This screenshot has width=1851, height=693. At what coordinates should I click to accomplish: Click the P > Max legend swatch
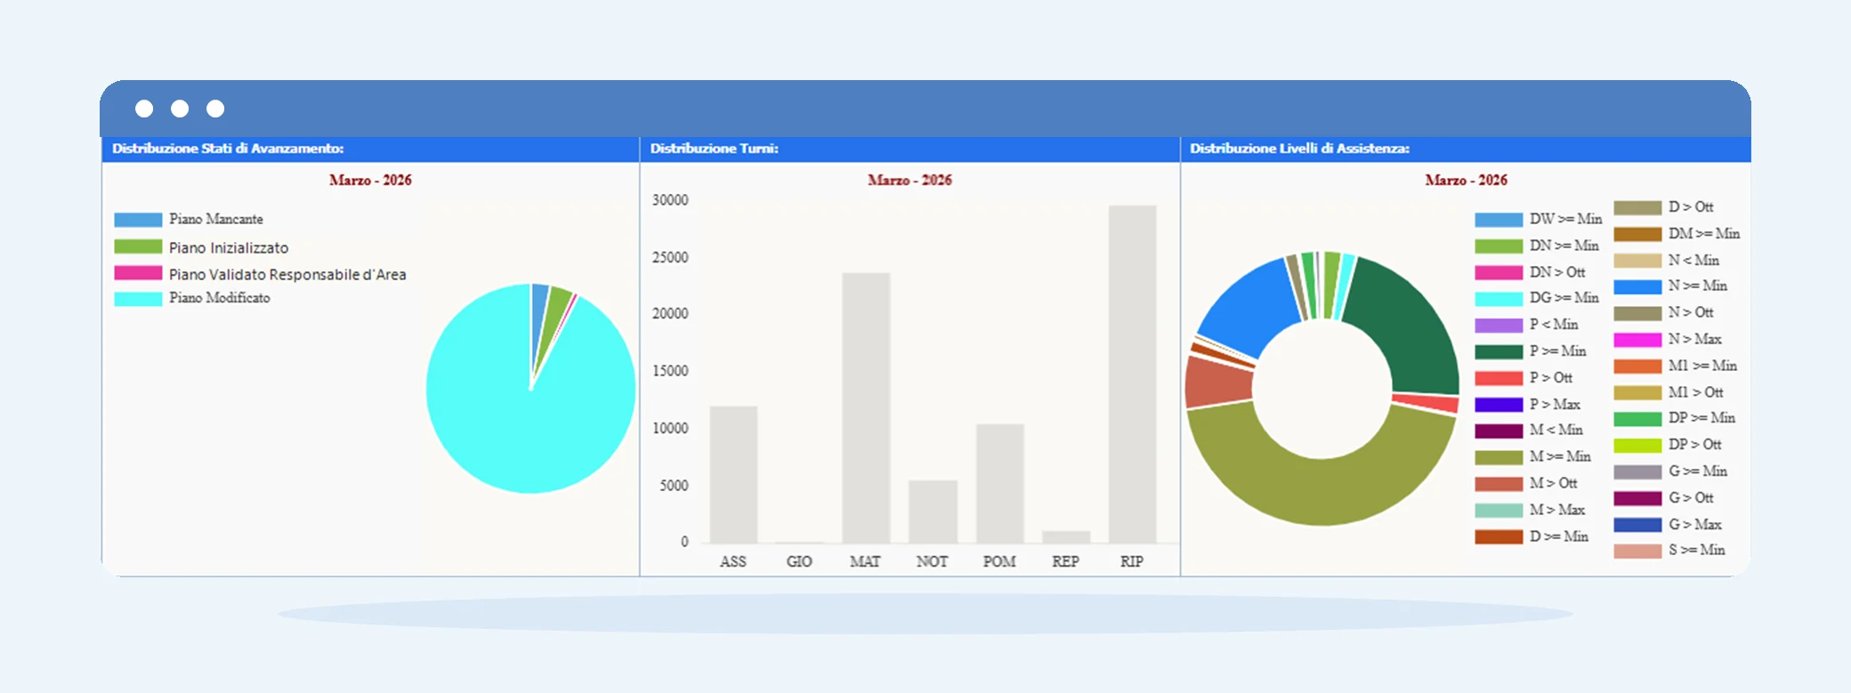[x=1499, y=405]
